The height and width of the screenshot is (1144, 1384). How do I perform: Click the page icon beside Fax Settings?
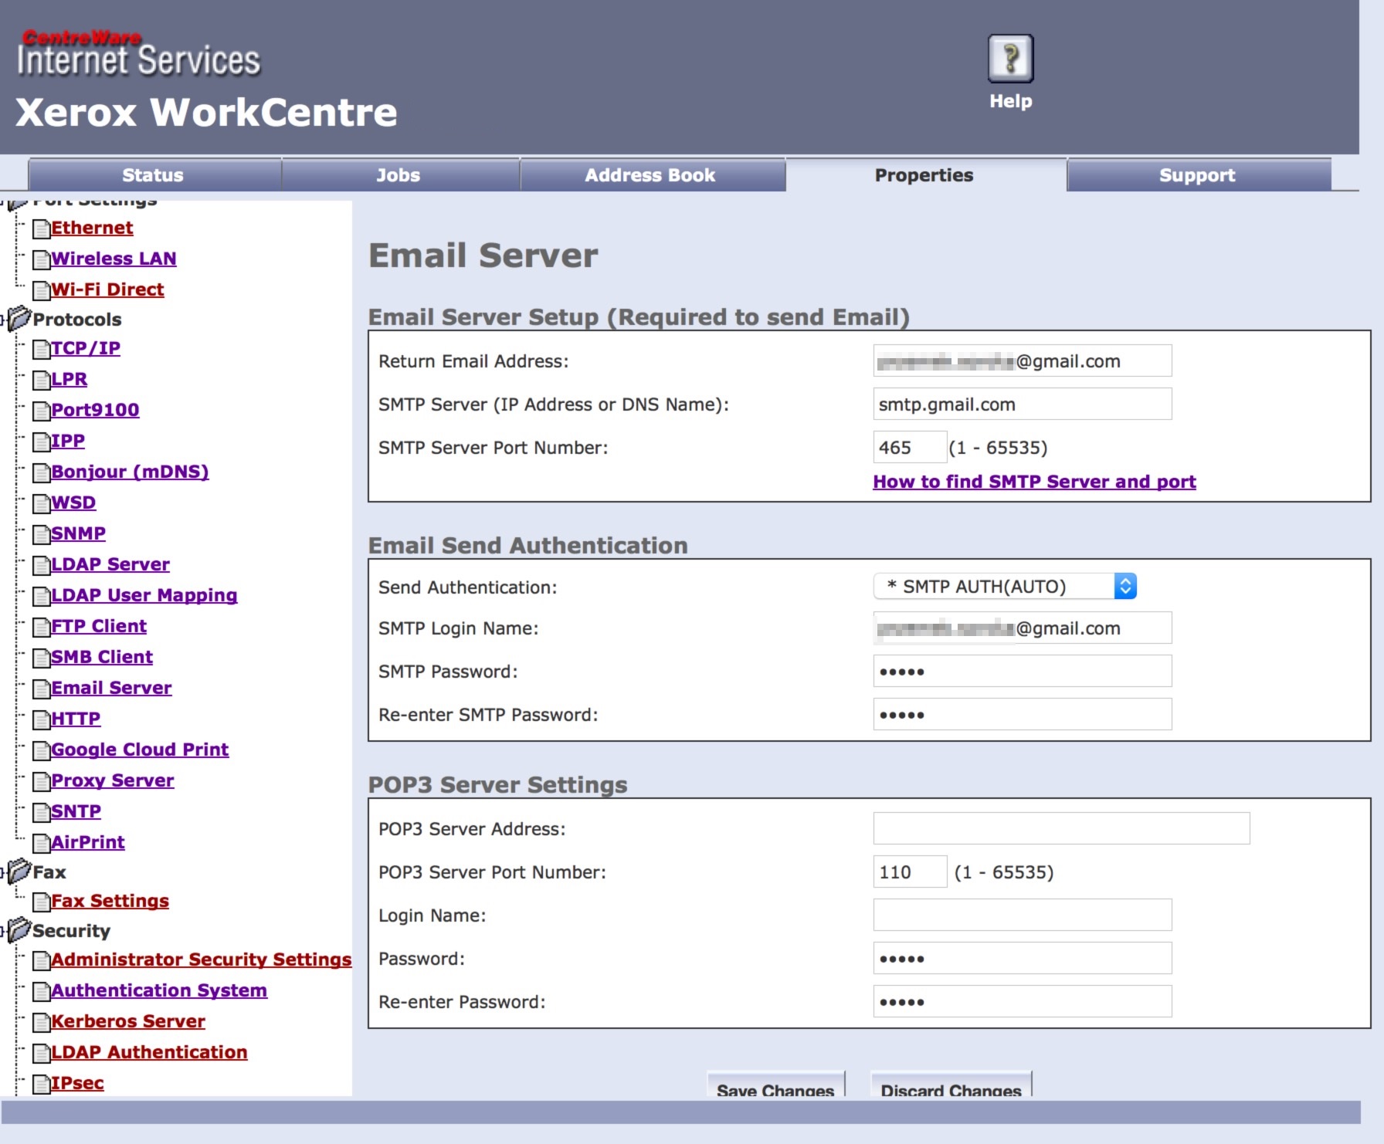tap(42, 902)
